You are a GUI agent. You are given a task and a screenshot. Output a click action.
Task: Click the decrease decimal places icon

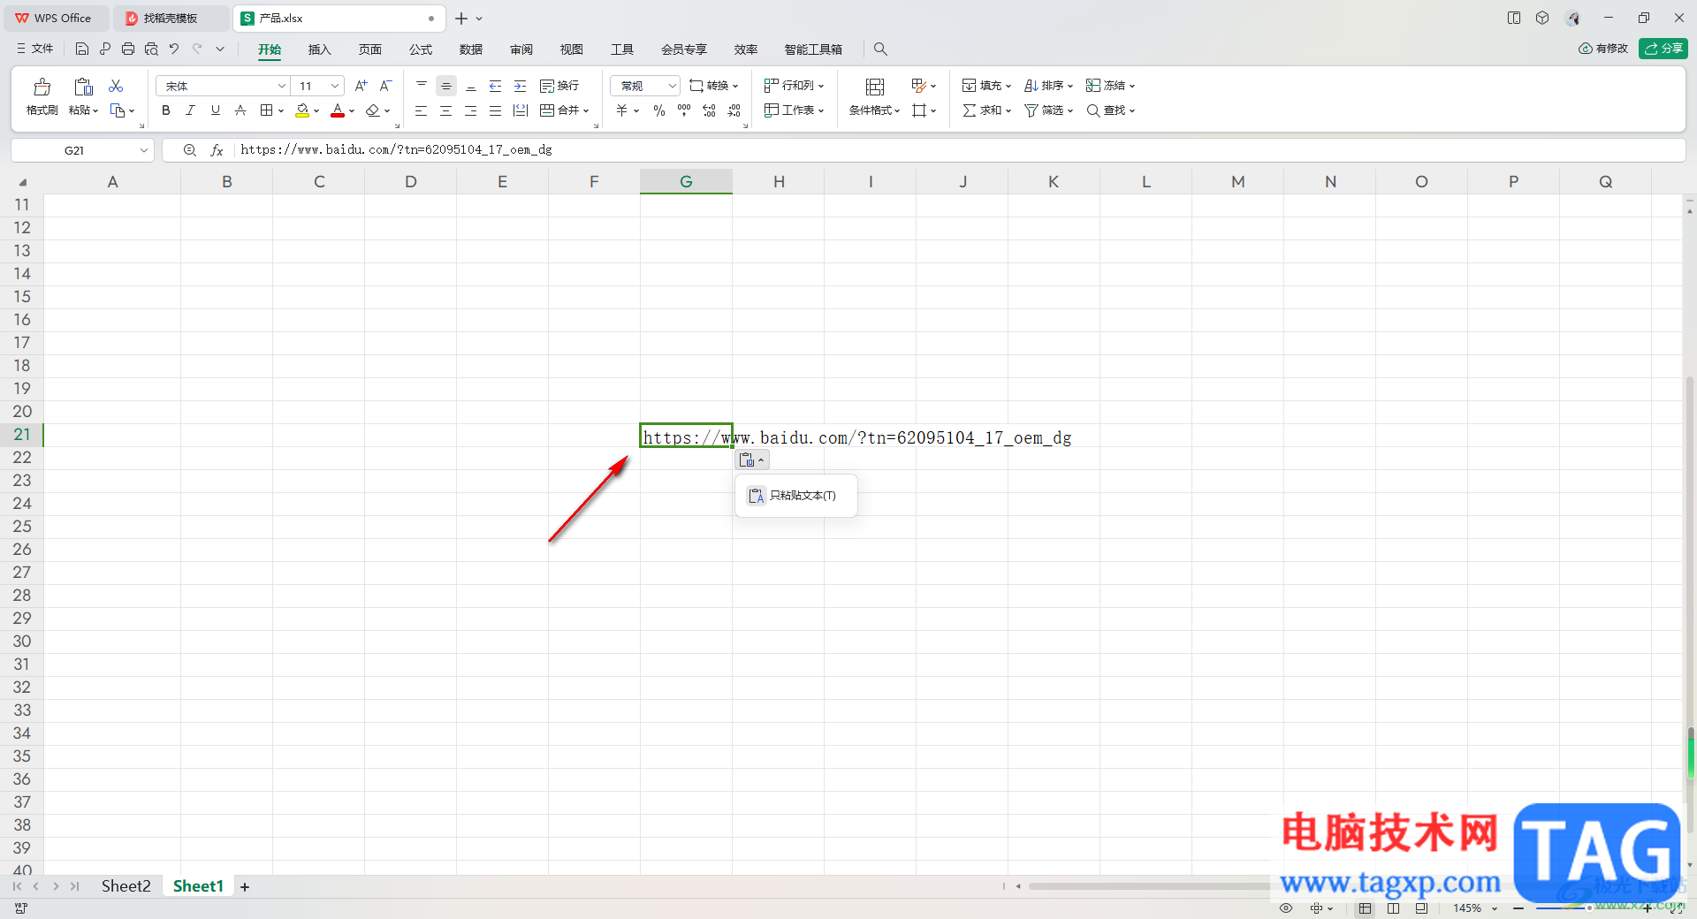(734, 110)
